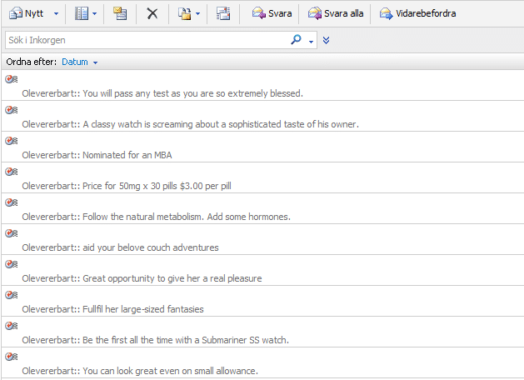524x380 pixels.
Task: Delete message with the X icon
Action: click(152, 13)
